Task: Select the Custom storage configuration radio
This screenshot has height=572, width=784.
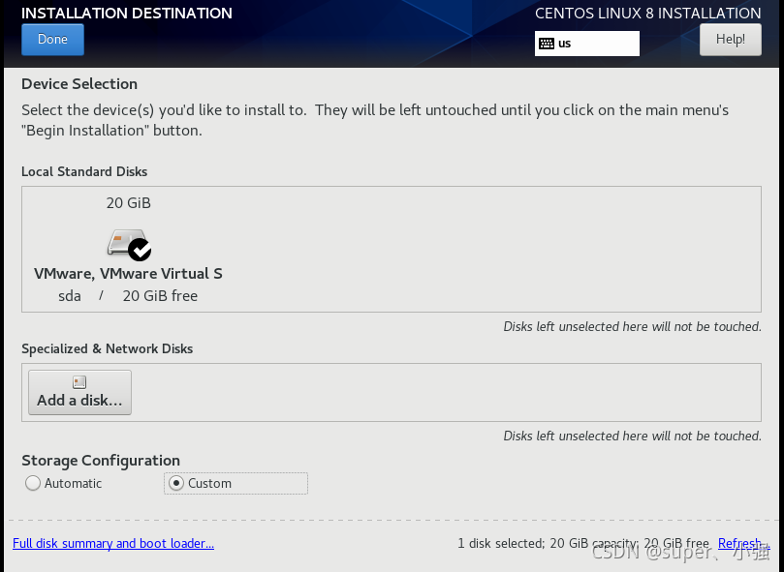Action: click(x=176, y=483)
